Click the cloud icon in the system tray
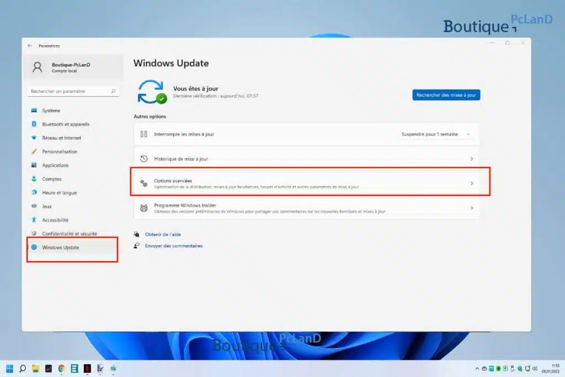Screen dimensions: 565x377 point(484,368)
